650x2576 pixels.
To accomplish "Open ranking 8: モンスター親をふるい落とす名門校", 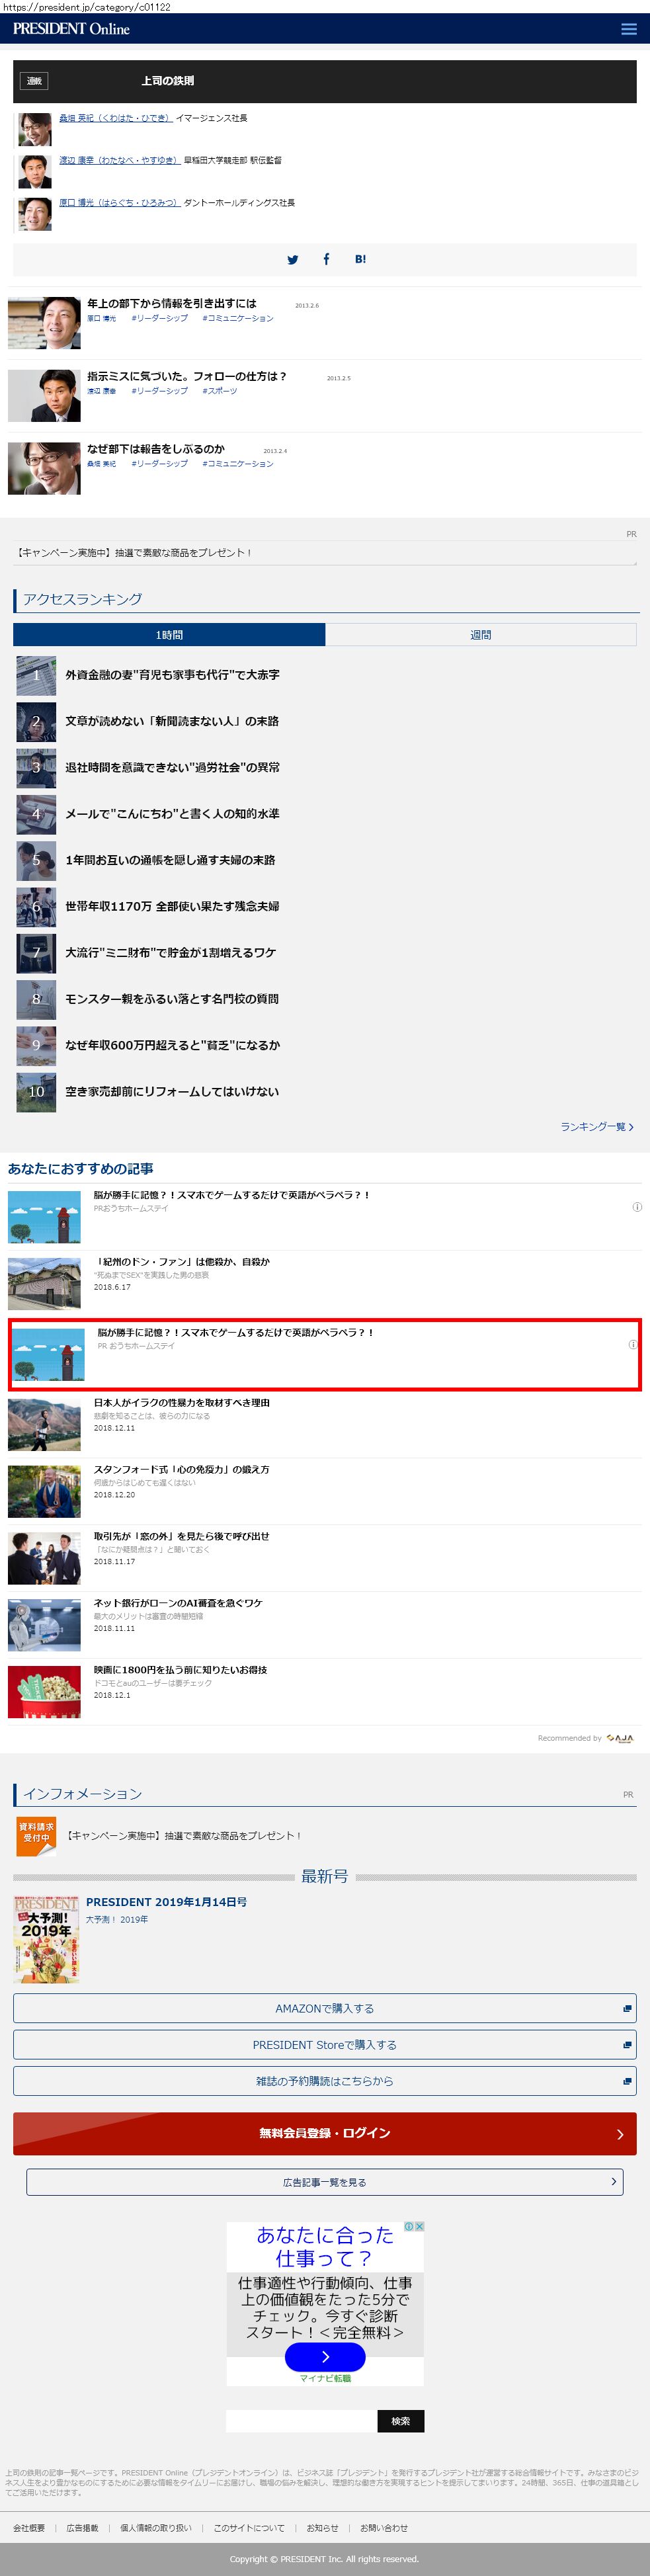I will pos(172,999).
